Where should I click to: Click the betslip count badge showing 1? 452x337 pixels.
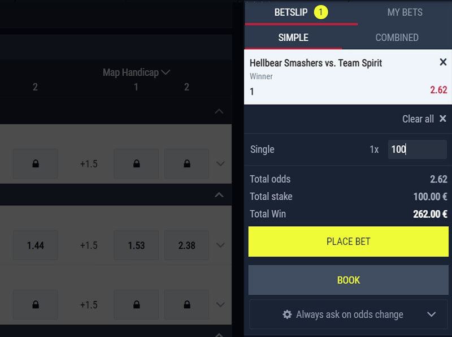pos(321,12)
